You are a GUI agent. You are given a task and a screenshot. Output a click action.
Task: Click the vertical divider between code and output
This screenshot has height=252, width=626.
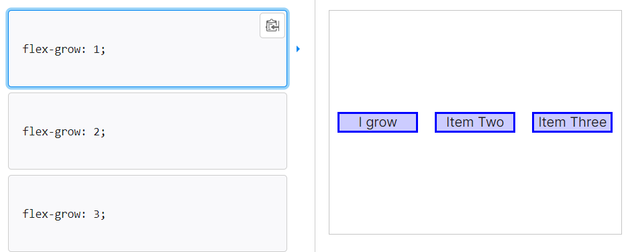point(315,126)
